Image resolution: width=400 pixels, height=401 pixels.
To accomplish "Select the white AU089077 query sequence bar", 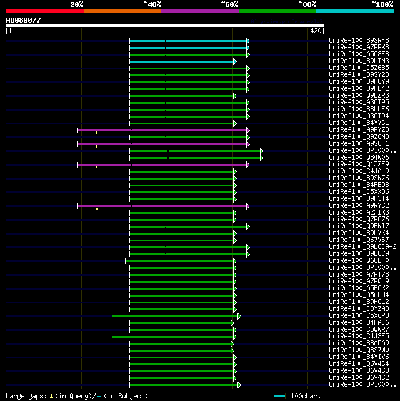I will [x=165, y=26].
